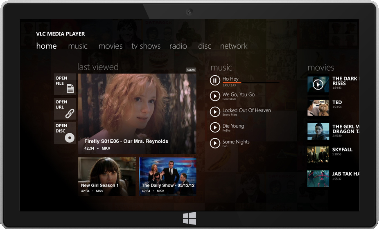Play Die Young by Ke$ha

tap(214, 128)
